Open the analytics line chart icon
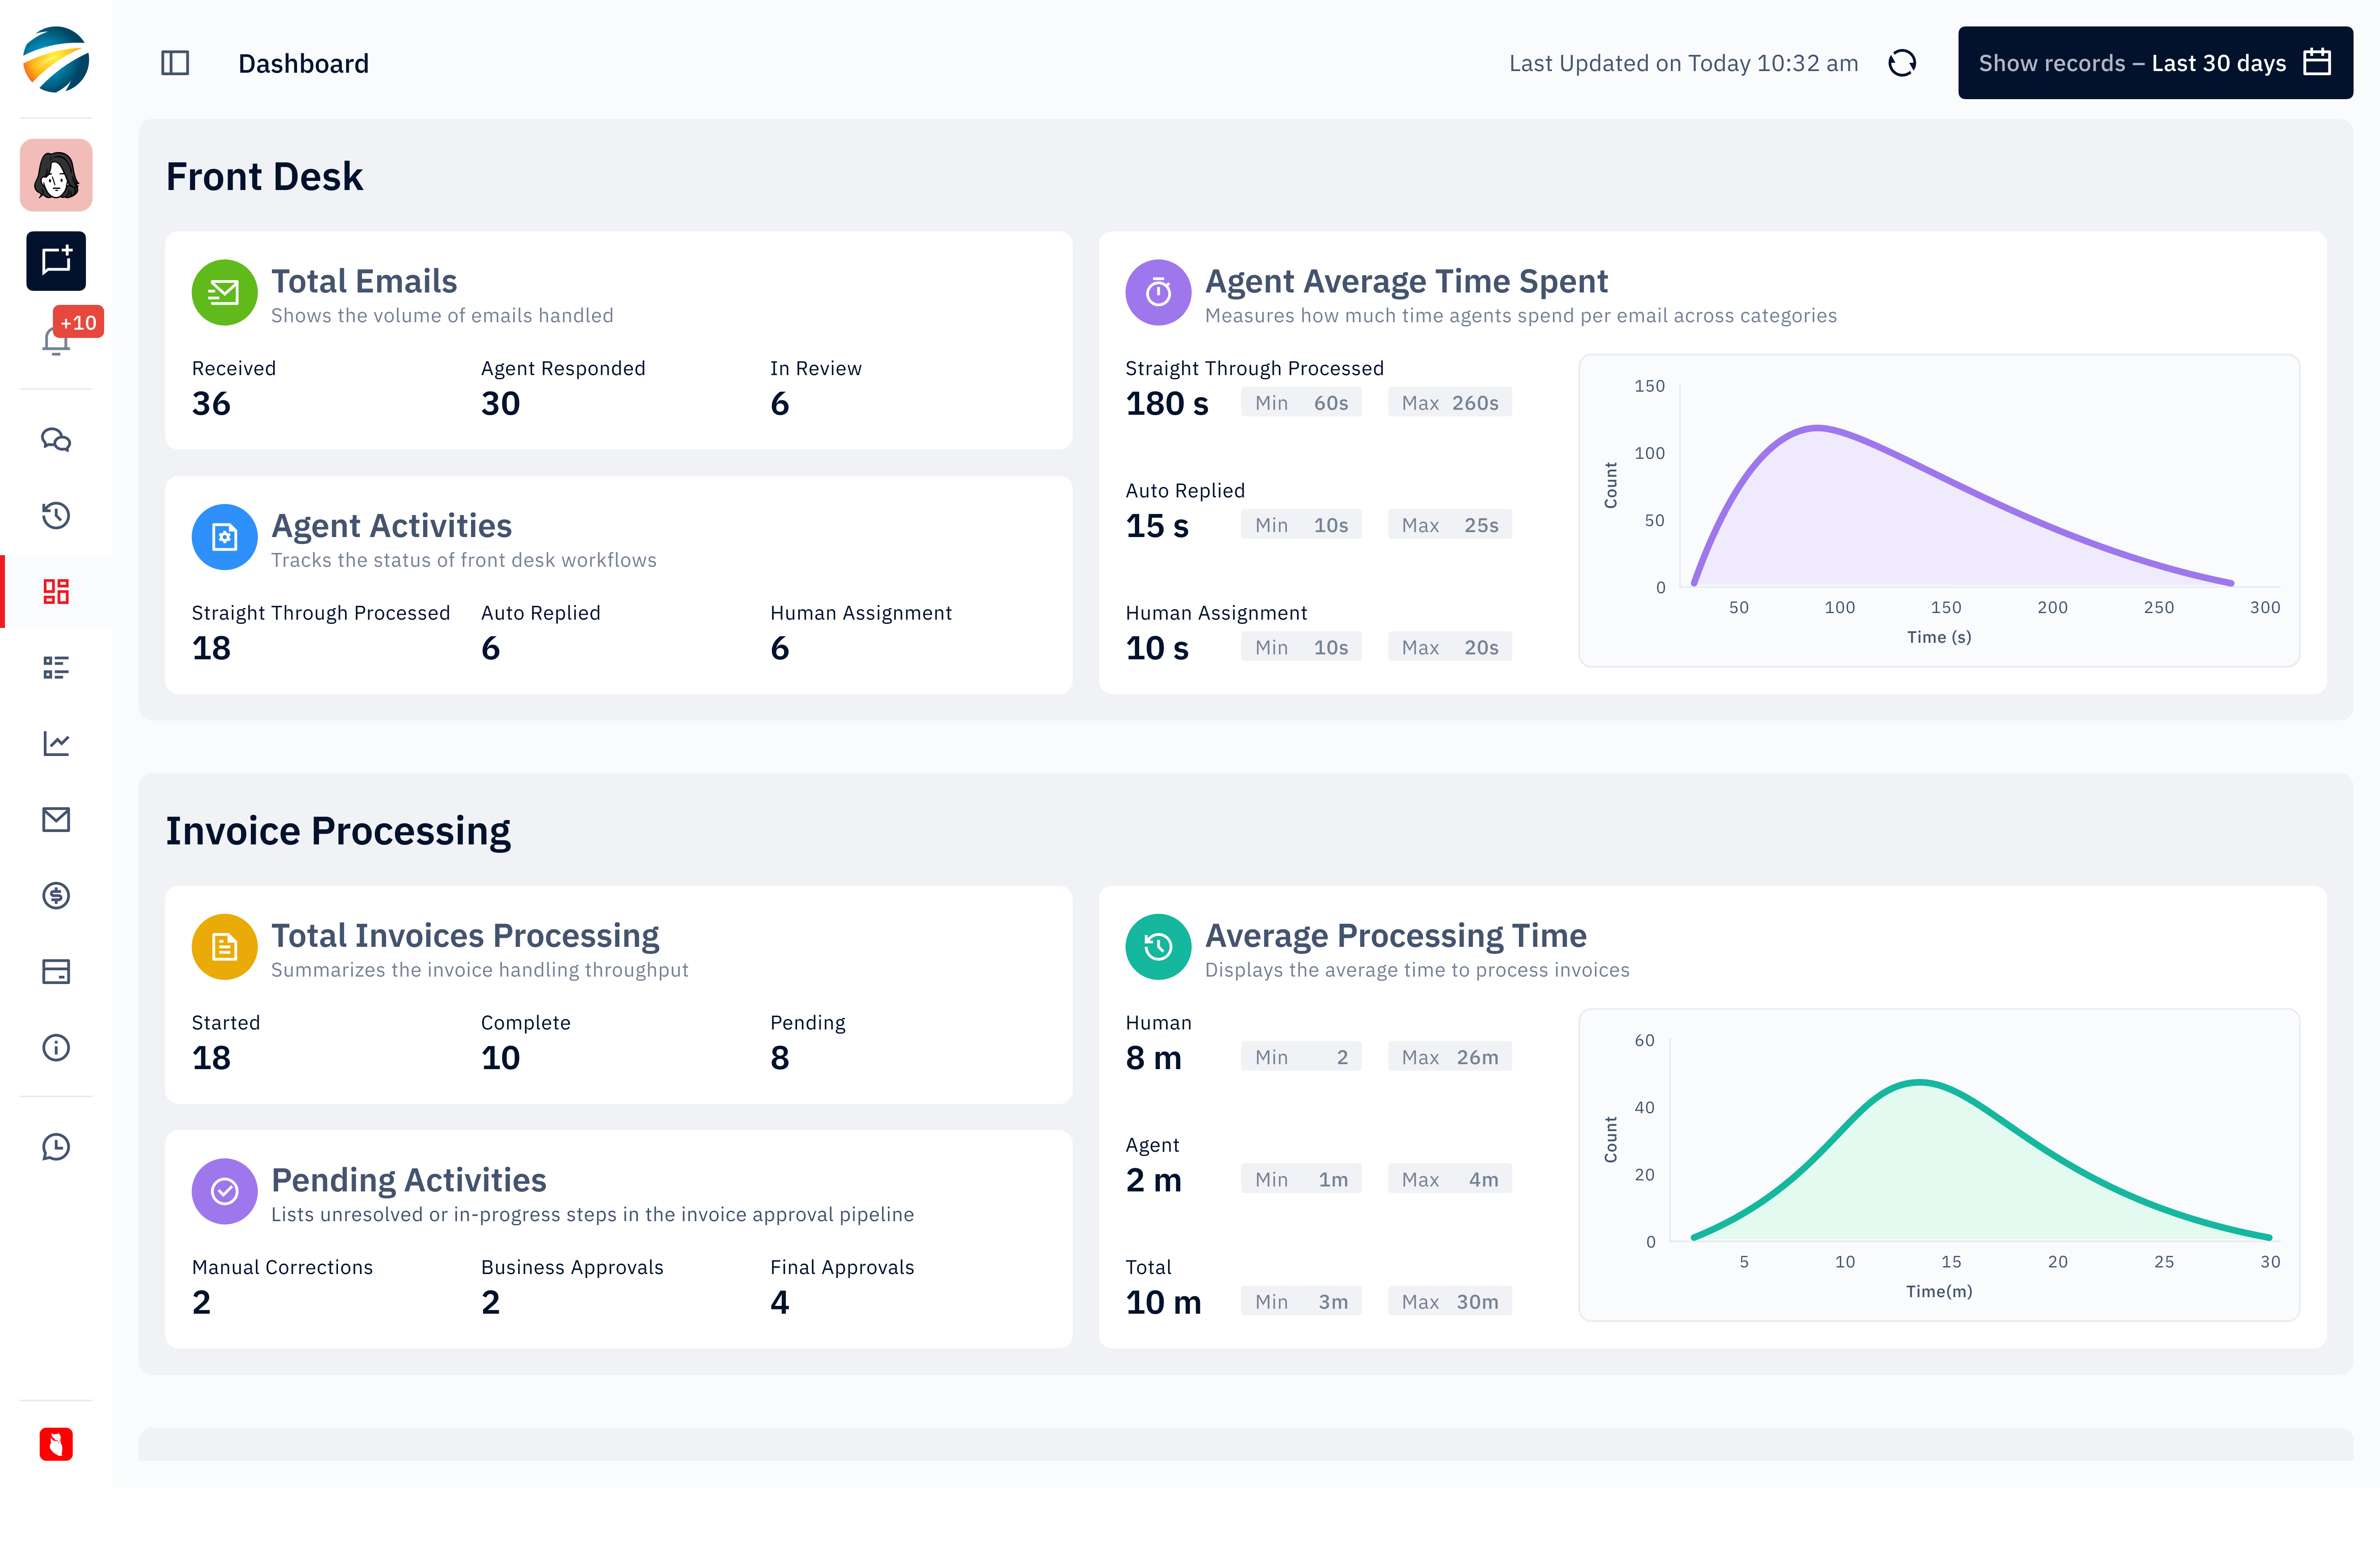2380x1550 pixels. [x=56, y=743]
